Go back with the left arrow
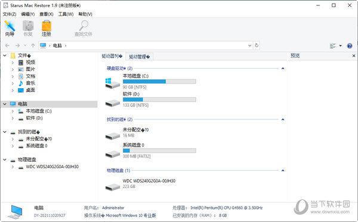This screenshot has width=358, height=222. pos(7,45)
